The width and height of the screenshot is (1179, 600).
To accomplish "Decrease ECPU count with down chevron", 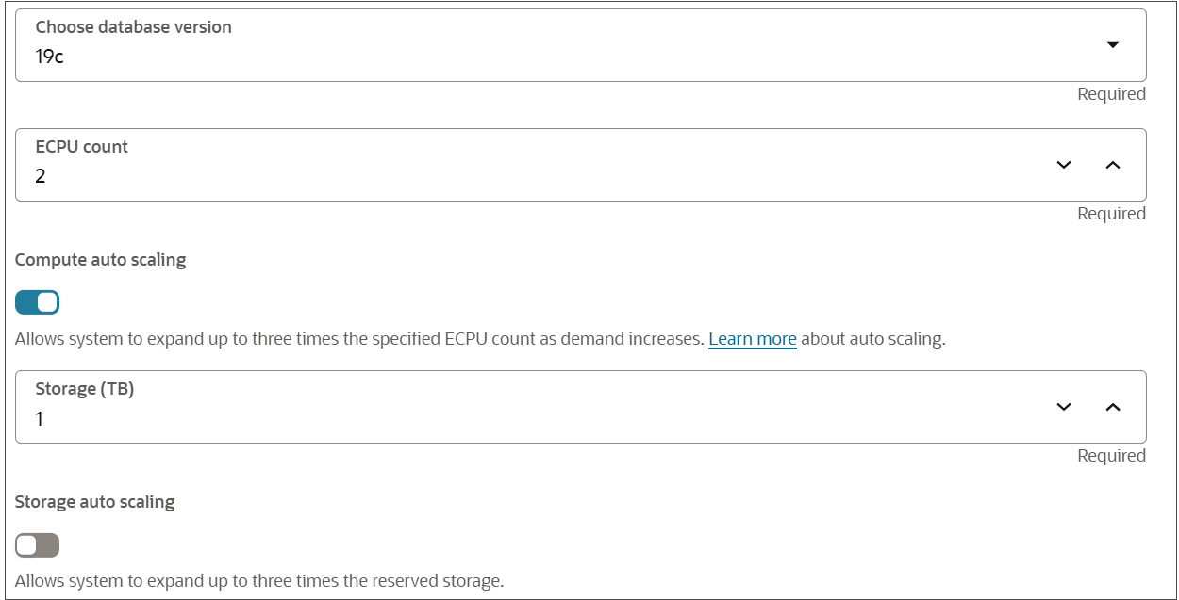I will (1064, 165).
